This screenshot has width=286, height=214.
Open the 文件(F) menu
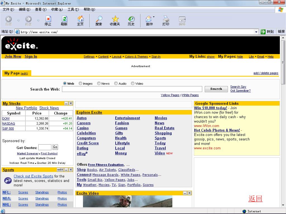click(8, 9)
